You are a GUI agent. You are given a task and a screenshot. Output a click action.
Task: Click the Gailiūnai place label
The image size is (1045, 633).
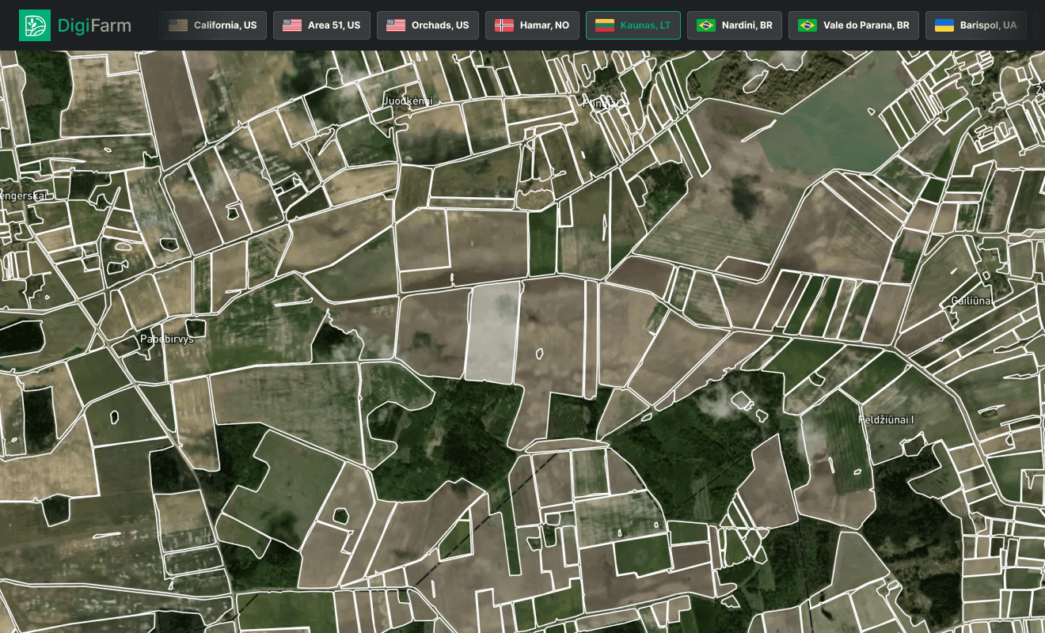(971, 301)
